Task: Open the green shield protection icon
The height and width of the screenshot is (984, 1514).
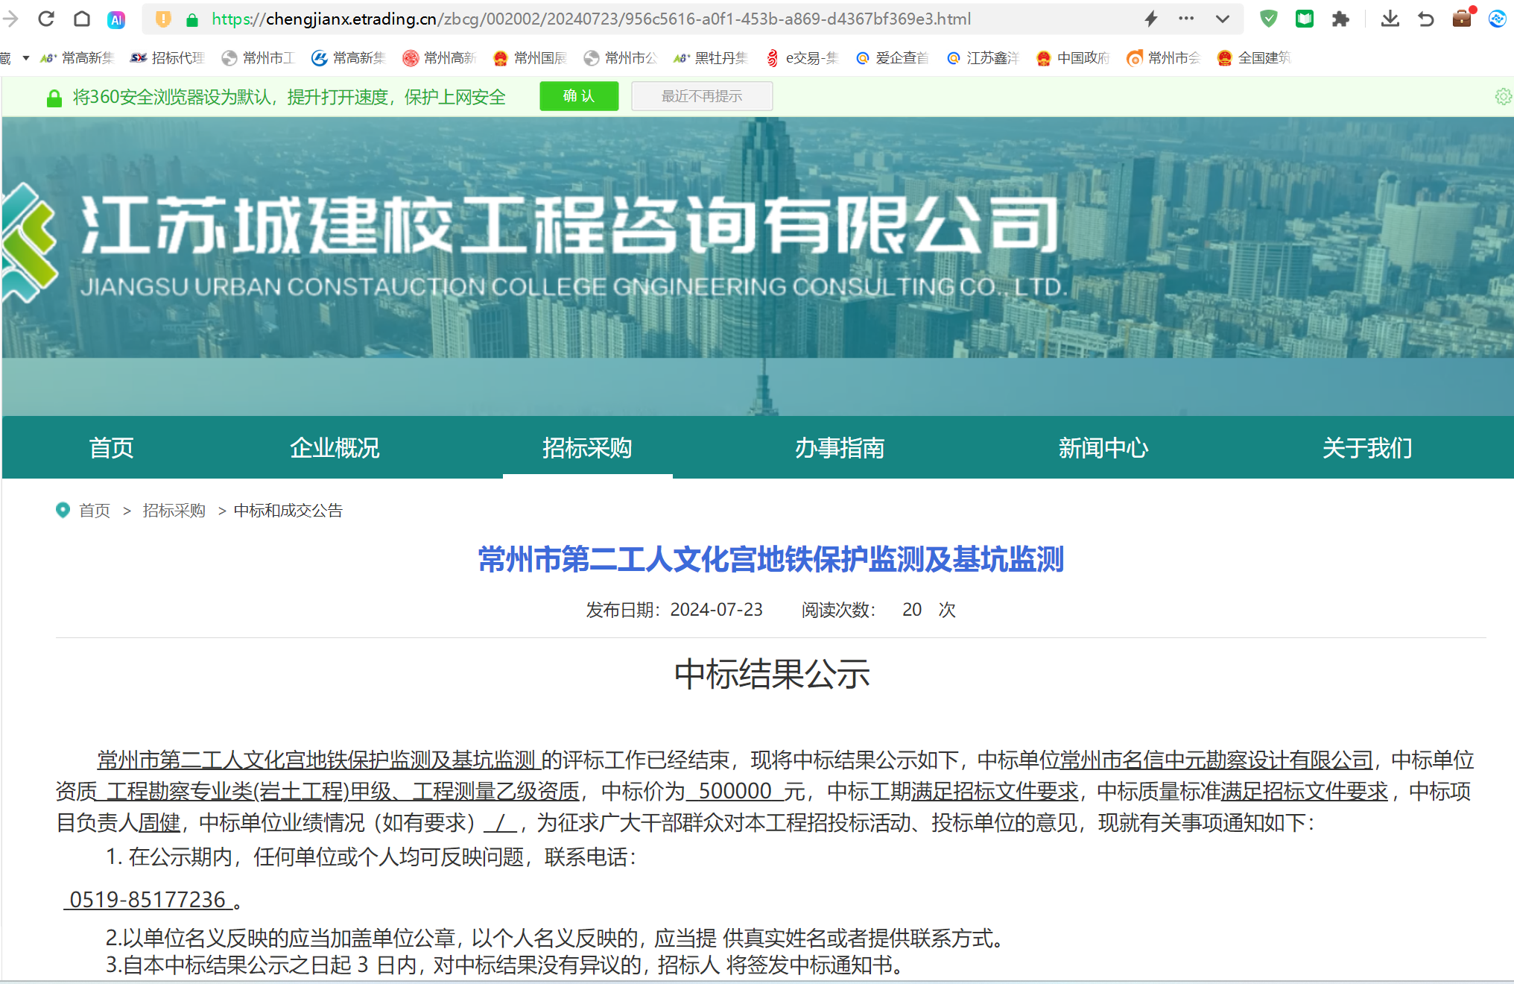Action: pos(1268,19)
